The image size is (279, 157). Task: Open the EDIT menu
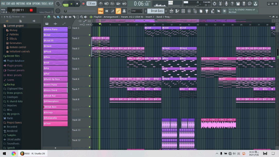(x=8, y=4)
